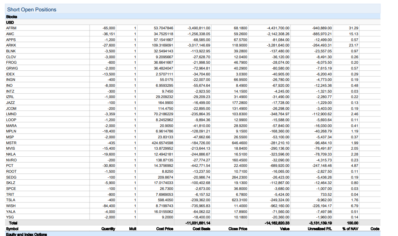Select the TRIT symbol cell

coord(10,195)
